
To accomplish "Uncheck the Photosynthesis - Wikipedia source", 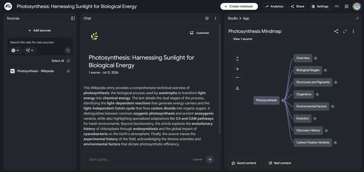I will [68, 71].
